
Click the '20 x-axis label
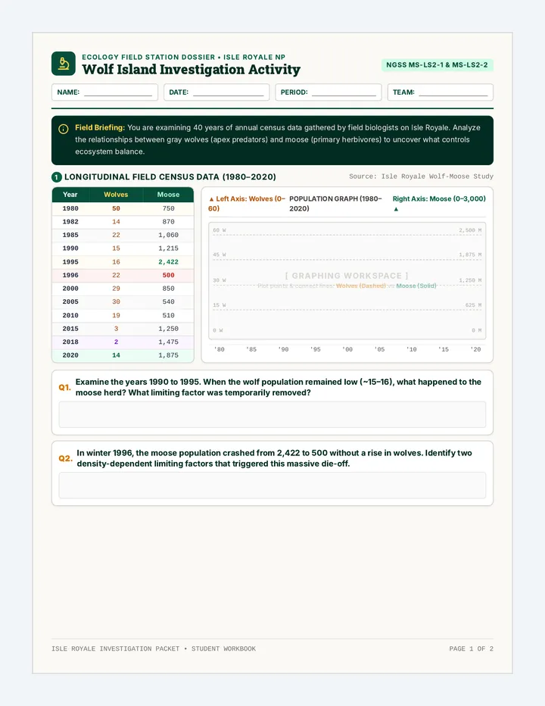475,349
